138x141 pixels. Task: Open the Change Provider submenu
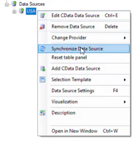click(84, 38)
